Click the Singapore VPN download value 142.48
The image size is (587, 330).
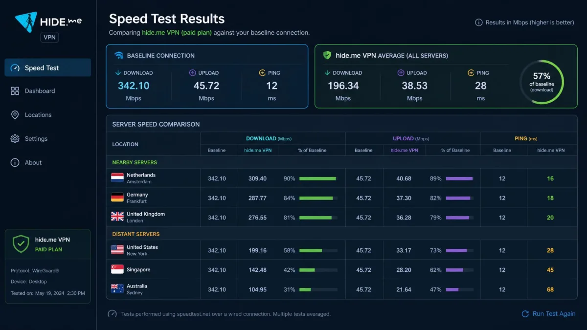257,270
